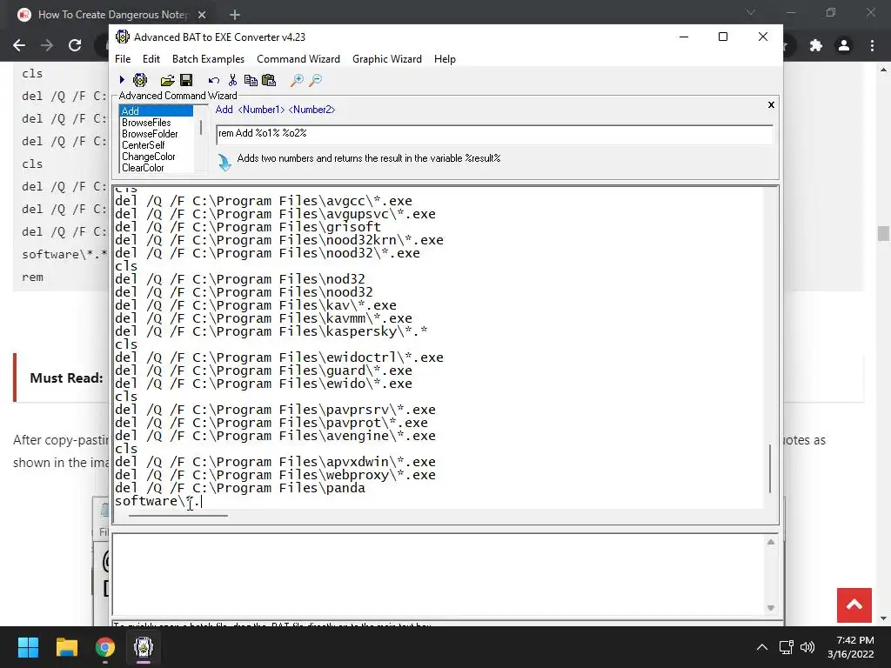Open Chrome's three-dot menu

pyautogui.click(x=872, y=45)
